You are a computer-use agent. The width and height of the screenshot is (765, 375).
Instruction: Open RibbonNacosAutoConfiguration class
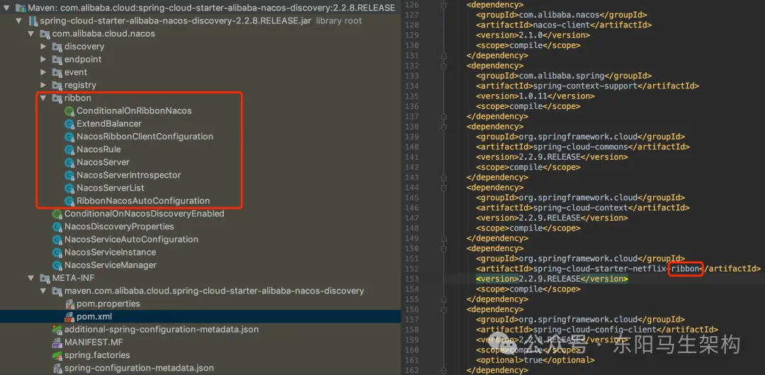point(143,200)
